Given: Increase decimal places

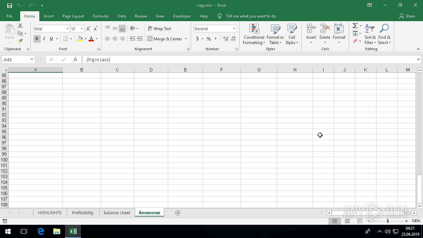Looking at the screenshot, I should coord(226,39).
